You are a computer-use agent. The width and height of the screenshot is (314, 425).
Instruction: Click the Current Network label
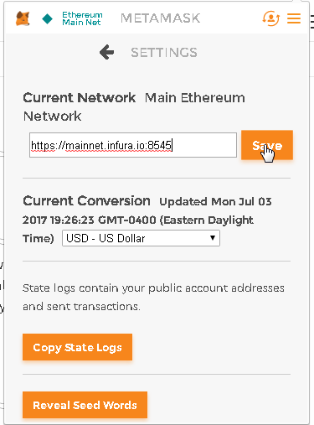tap(80, 98)
